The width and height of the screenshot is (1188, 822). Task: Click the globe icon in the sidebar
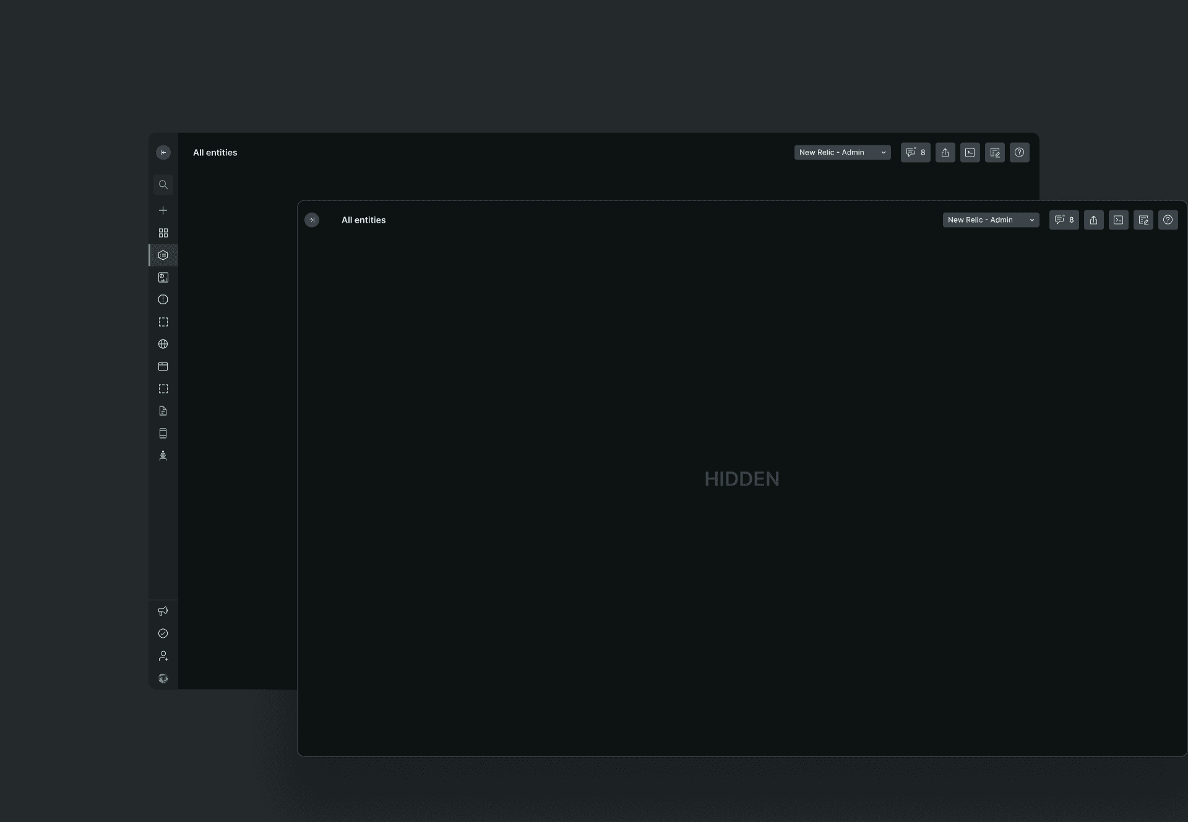click(163, 345)
